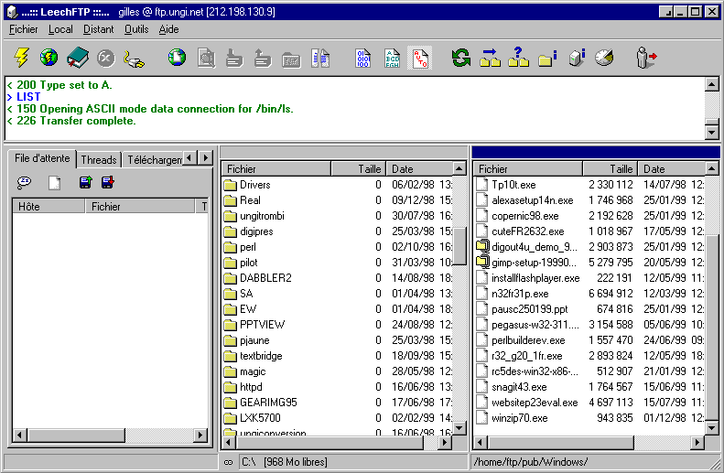Select the DABBLER2 folder

265,278
